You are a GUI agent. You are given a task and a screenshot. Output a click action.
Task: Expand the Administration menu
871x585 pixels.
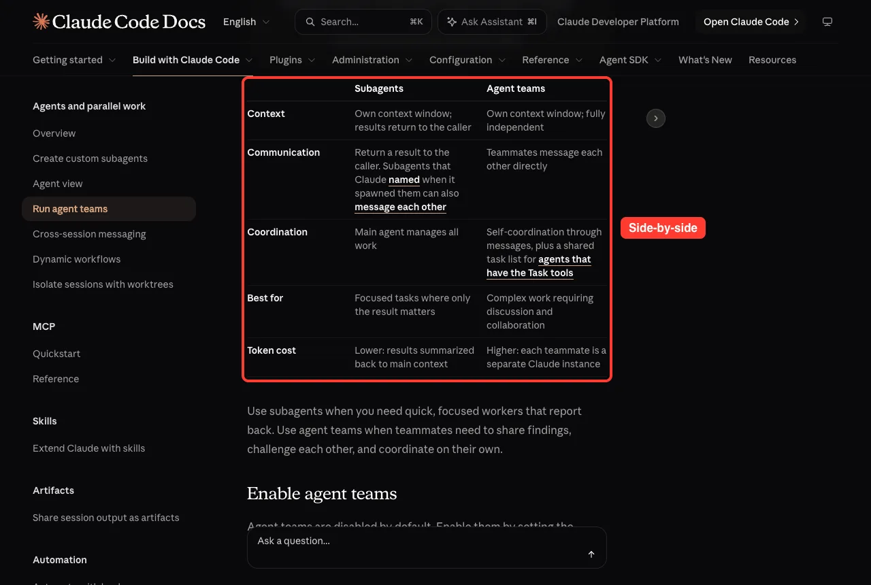pos(372,60)
